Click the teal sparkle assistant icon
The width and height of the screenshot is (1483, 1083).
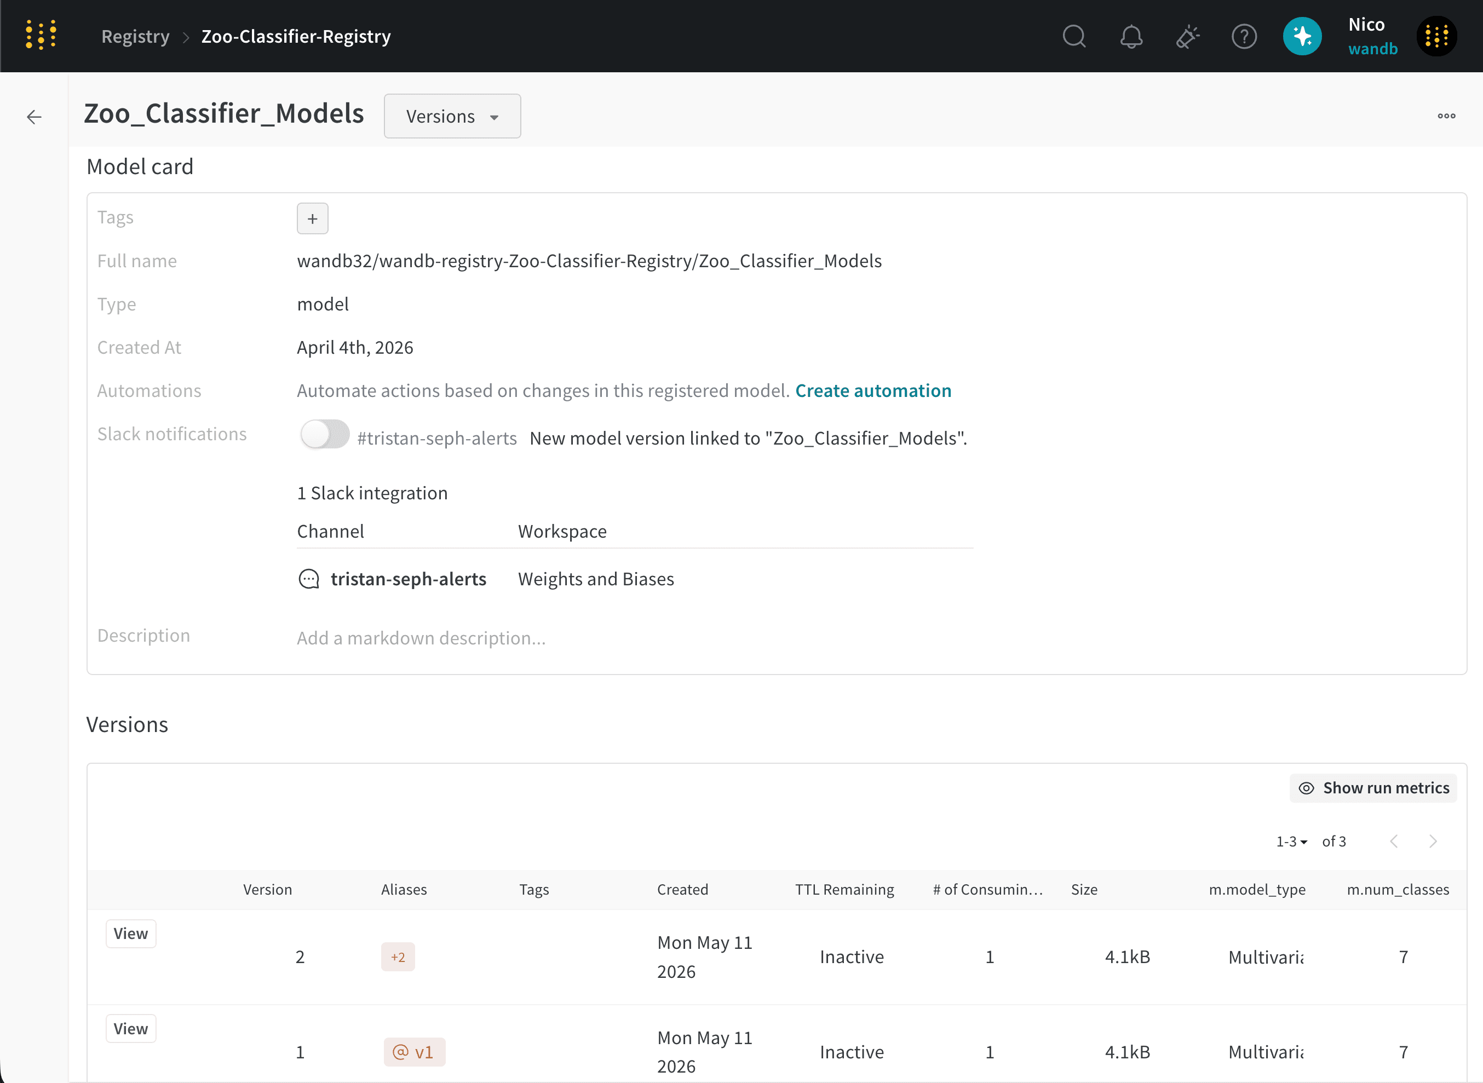click(1302, 36)
